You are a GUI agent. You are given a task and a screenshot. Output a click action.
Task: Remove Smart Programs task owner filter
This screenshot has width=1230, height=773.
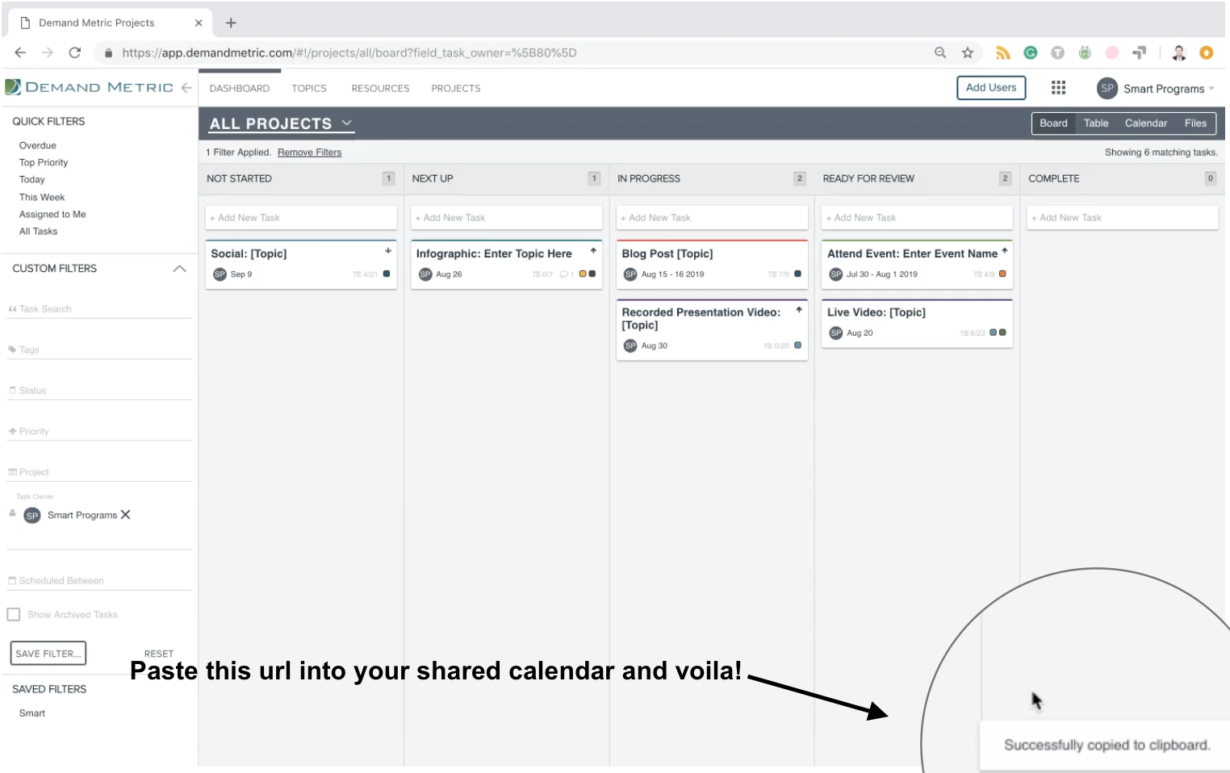click(x=125, y=515)
